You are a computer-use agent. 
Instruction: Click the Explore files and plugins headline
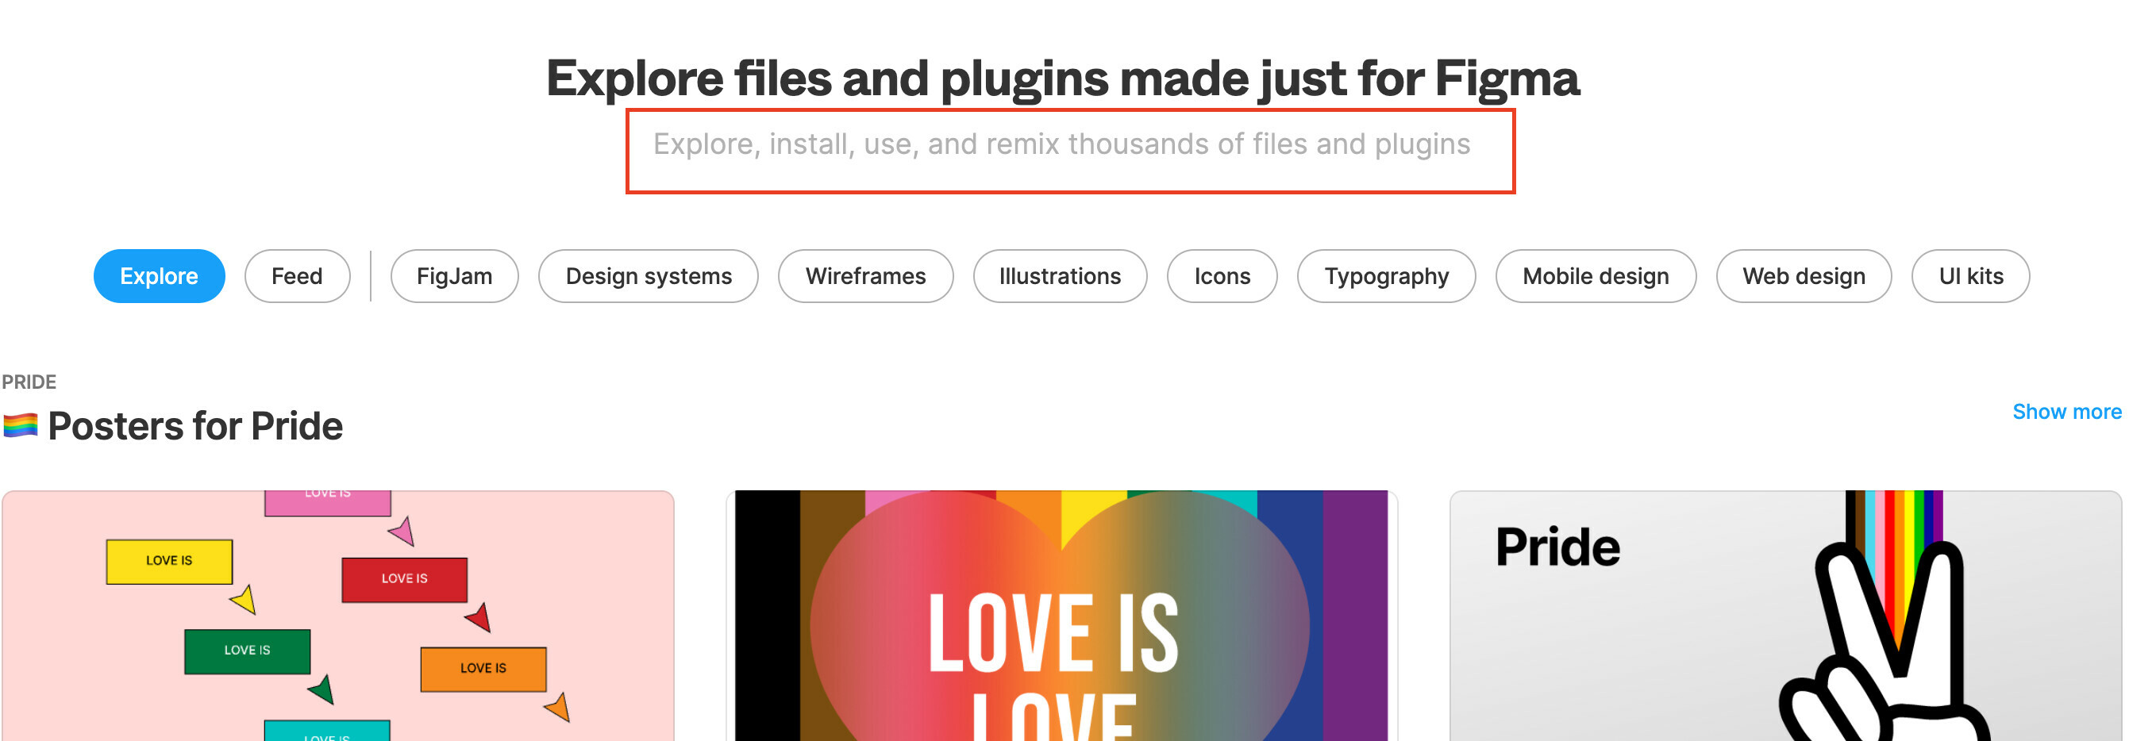tap(1062, 79)
